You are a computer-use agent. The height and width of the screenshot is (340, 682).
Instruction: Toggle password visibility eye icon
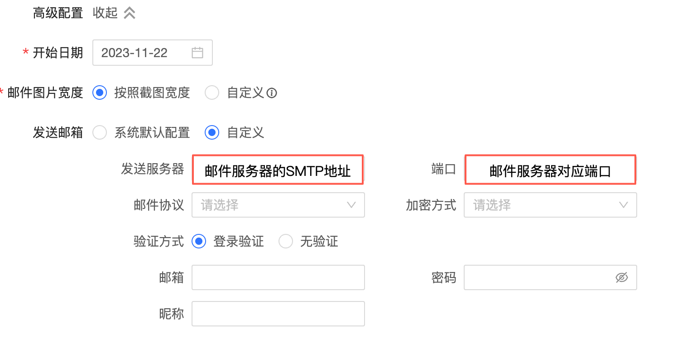coord(622,277)
